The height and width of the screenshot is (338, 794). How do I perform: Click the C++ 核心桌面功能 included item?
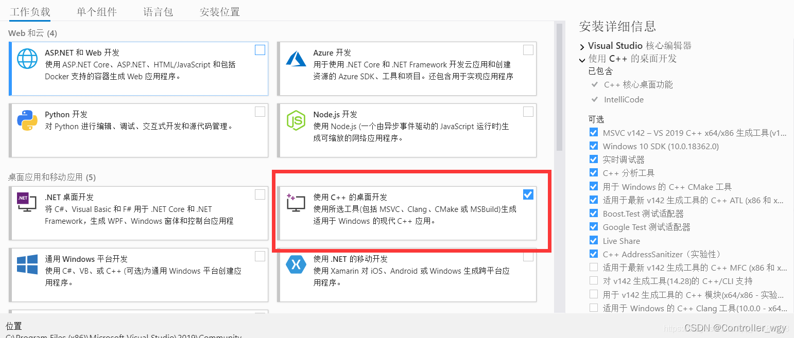638,84
